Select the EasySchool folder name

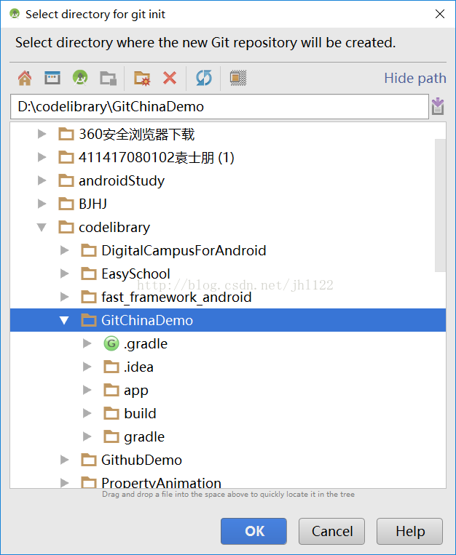[x=135, y=274]
